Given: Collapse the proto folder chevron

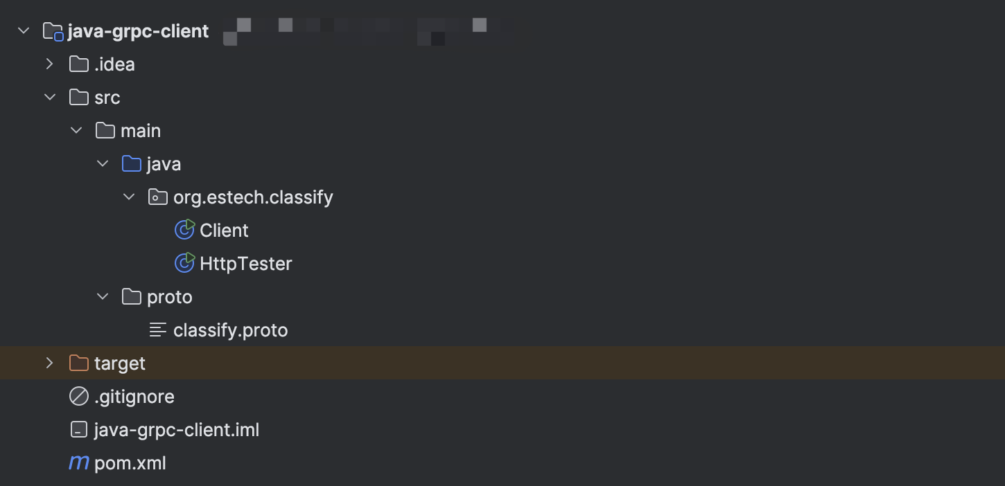Looking at the screenshot, I should coord(103,297).
